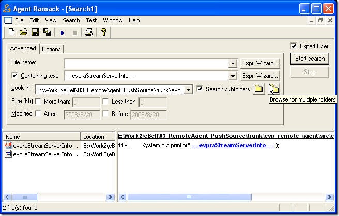The height and width of the screenshot is (216, 339).
Task: Browse for a single folder icon
Action: click(258, 89)
